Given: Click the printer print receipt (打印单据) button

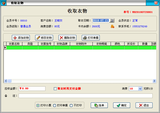Looking at the screenshot, I should [x=91, y=38].
